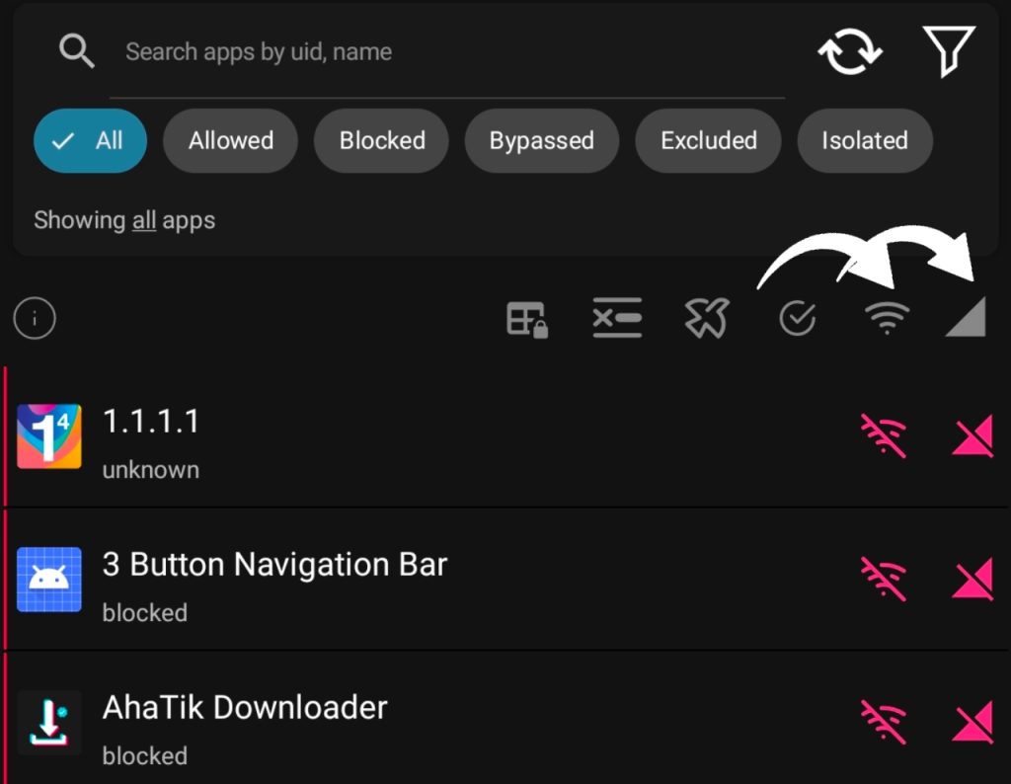Select the Allowed filter chip
This screenshot has width=1011, height=784.
[231, 140]
